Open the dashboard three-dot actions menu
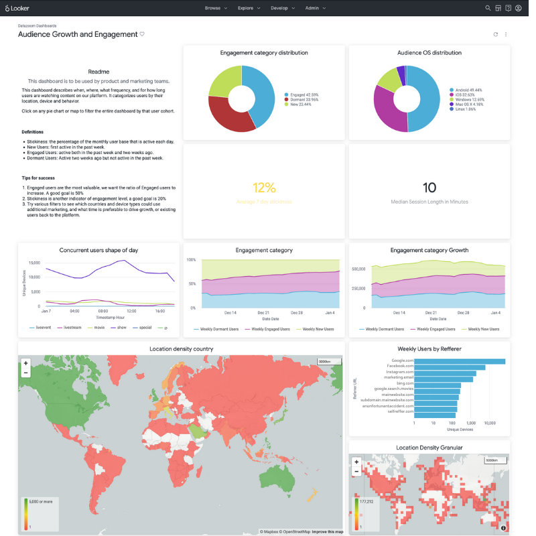Viewport: 536px width, 536px height. coord(506,33)
